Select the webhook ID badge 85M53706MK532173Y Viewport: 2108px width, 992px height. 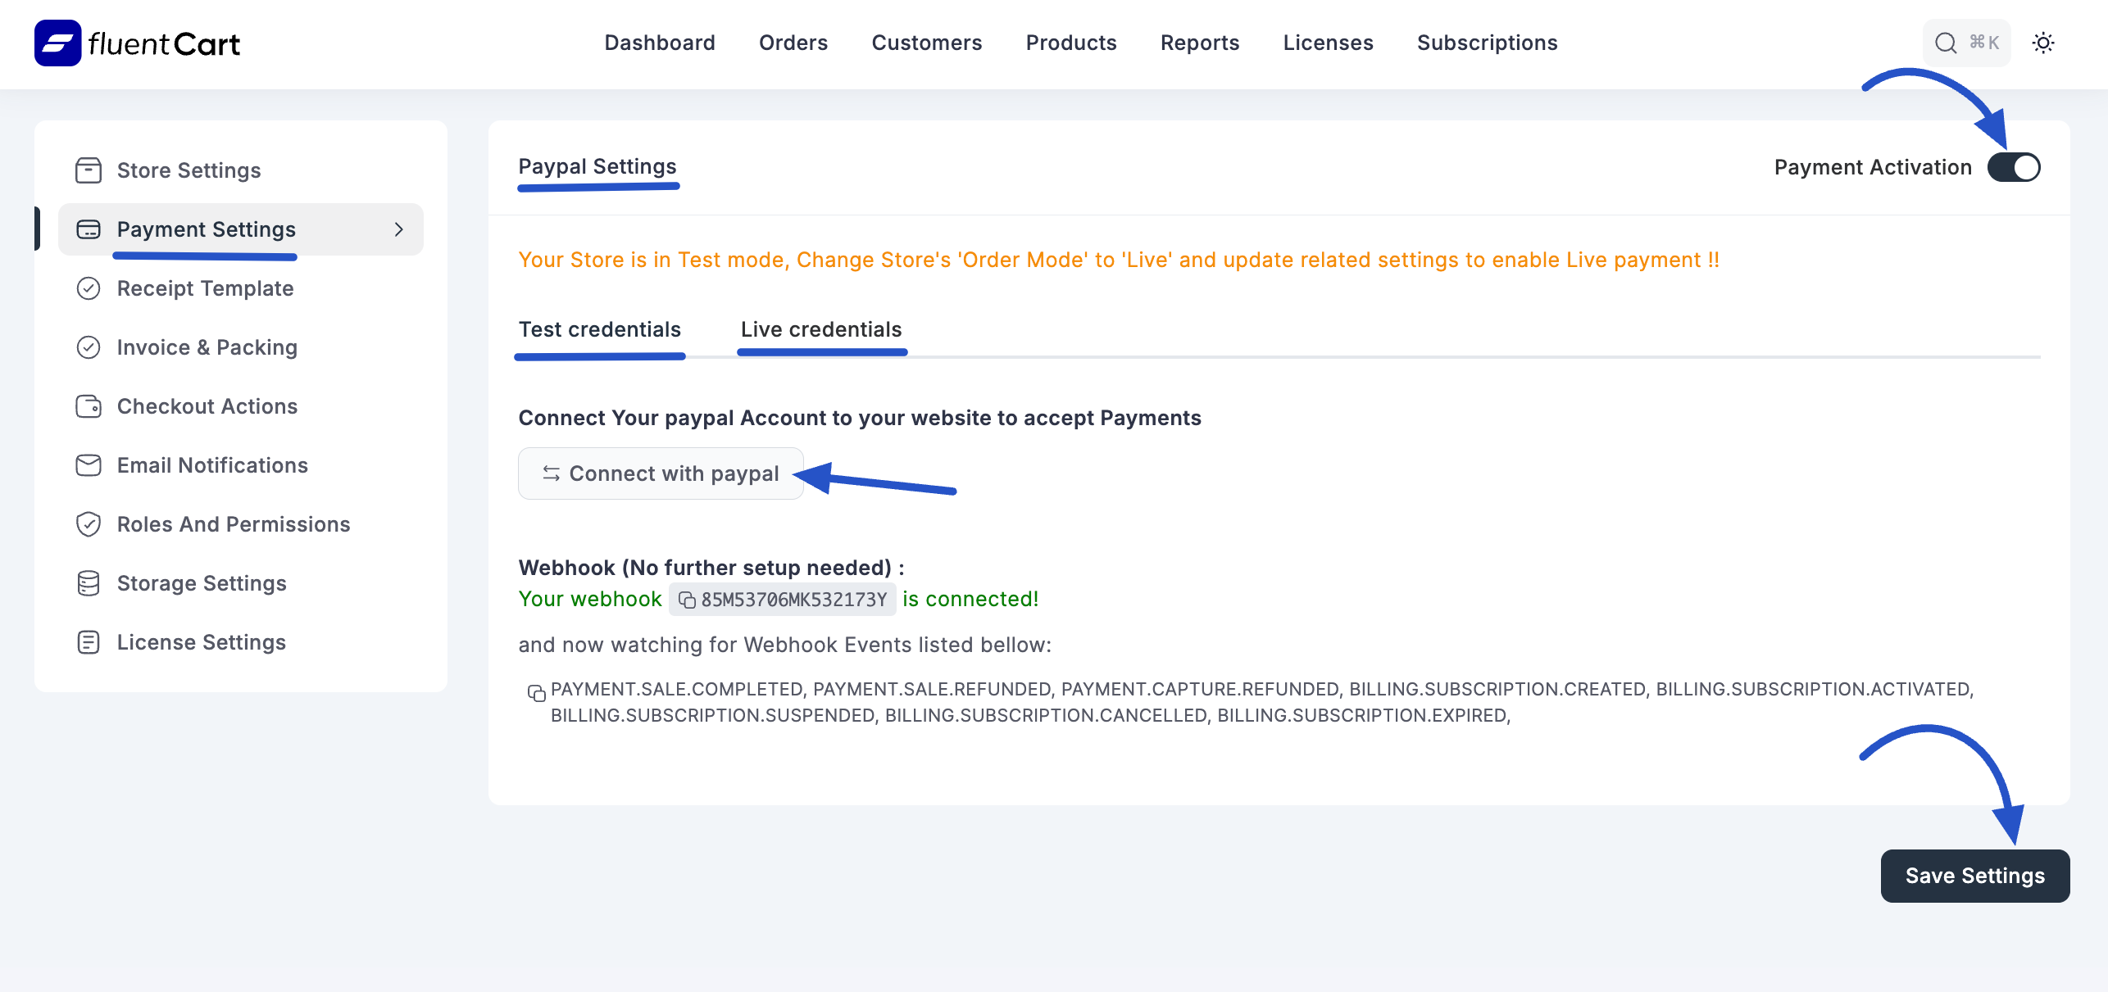[781, 599]
